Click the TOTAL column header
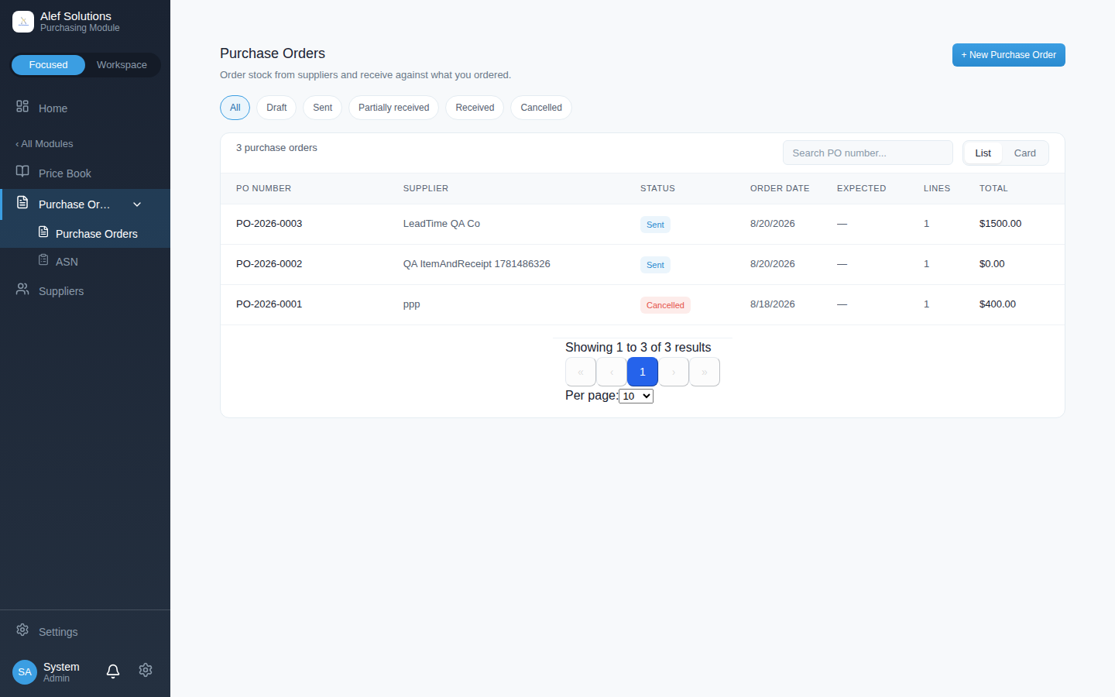The image size is (1115, 697). [993, 188]
